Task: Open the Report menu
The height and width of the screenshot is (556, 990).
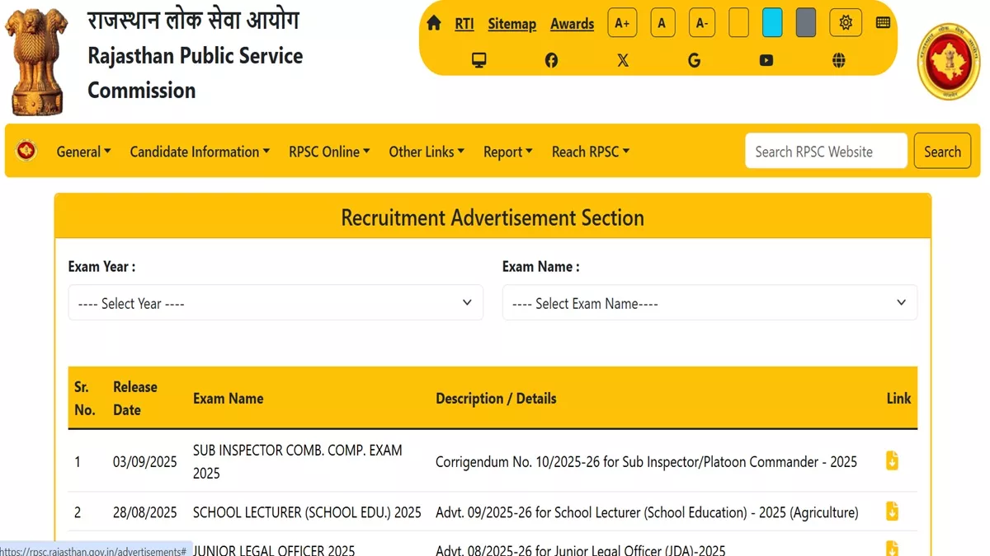Action: pyautogui.click(x=508, y=152)
